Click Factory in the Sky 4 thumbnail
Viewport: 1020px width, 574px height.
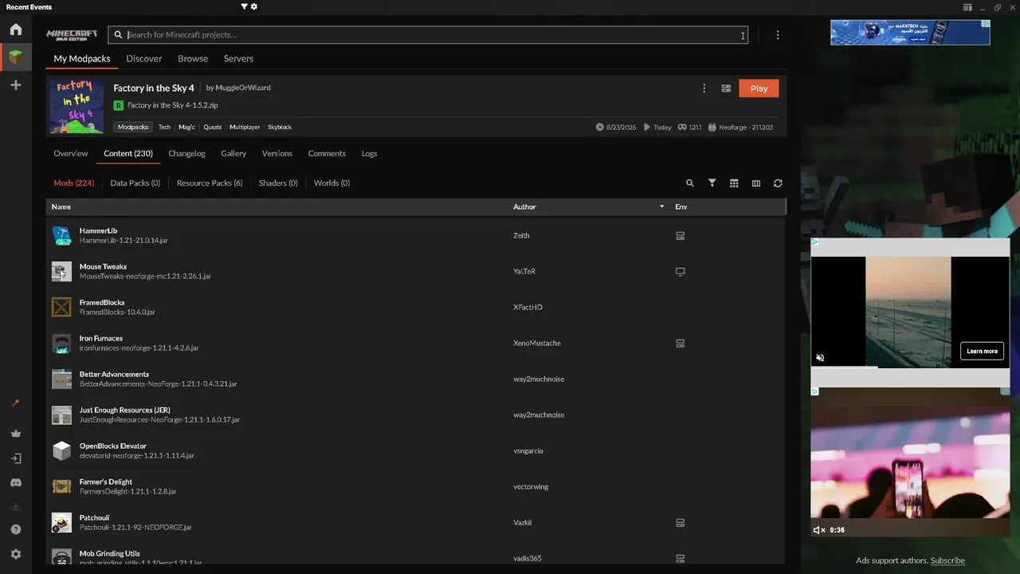click(76, 105)
